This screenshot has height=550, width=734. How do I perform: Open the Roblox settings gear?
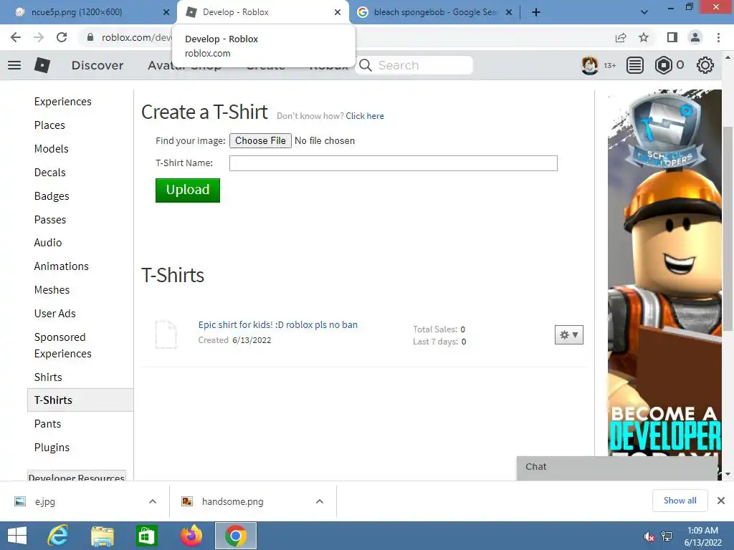click(705, 65)
